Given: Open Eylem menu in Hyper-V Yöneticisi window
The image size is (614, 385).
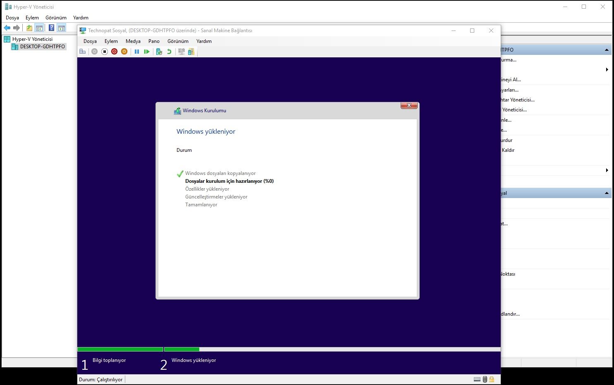Looking at the screenshot, I should click(32, 18).
